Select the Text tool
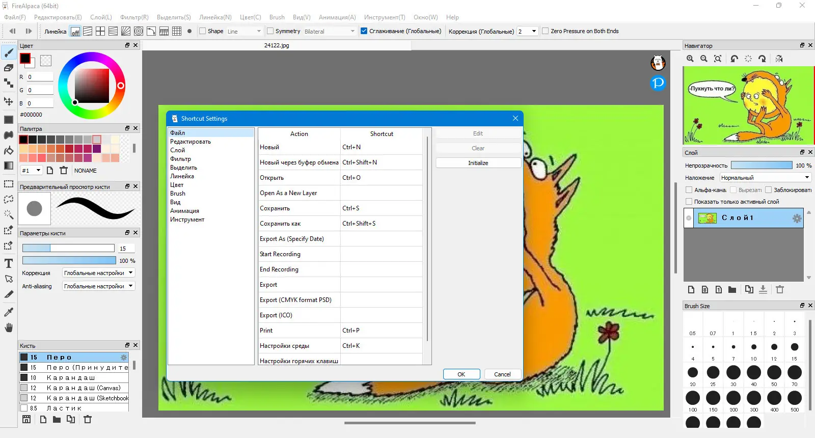 [x=9, y=263]
